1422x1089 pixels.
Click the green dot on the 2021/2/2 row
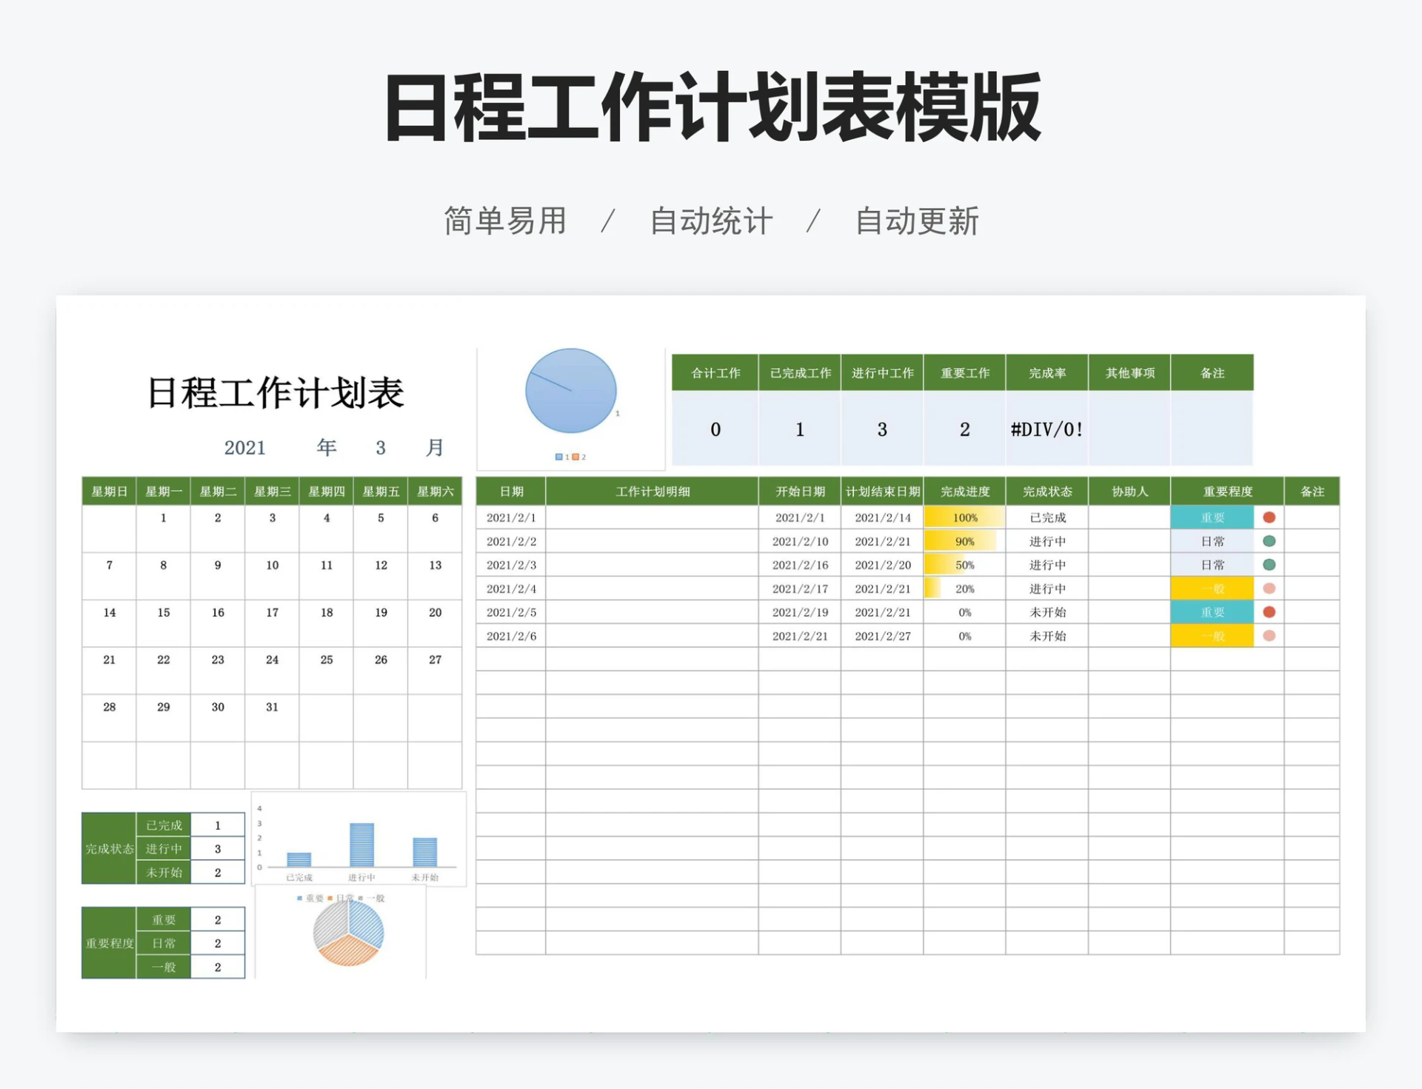click(x=1268, y=541)
